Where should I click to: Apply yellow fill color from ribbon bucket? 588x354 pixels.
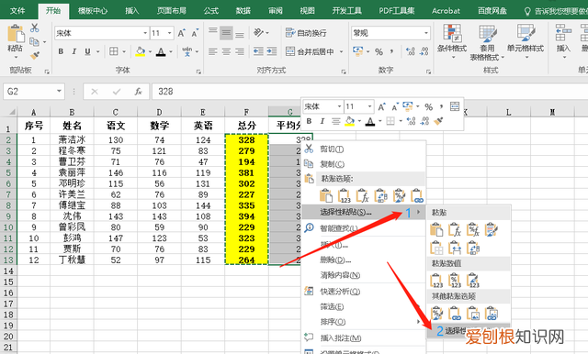tap(141, 51)
